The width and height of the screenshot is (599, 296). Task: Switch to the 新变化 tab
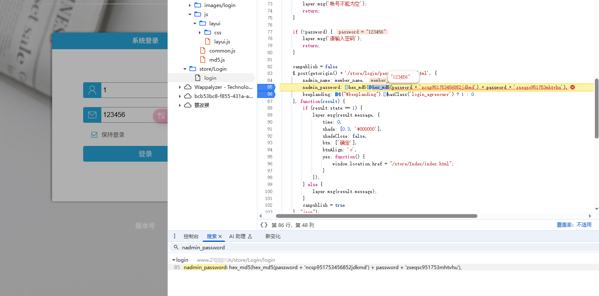point(273,236)
